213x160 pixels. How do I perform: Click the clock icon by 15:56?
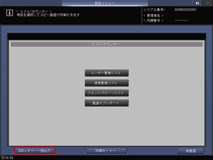click(2, 158)
